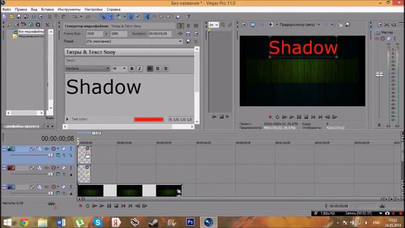This screenshot has width=405, height=228.
Task: Go to project start in the preview transport
Action: click(x=313, y=117)
